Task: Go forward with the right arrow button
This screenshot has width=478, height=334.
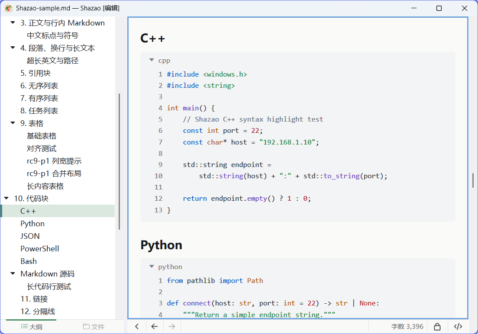Action: click(x=172, y=326)
